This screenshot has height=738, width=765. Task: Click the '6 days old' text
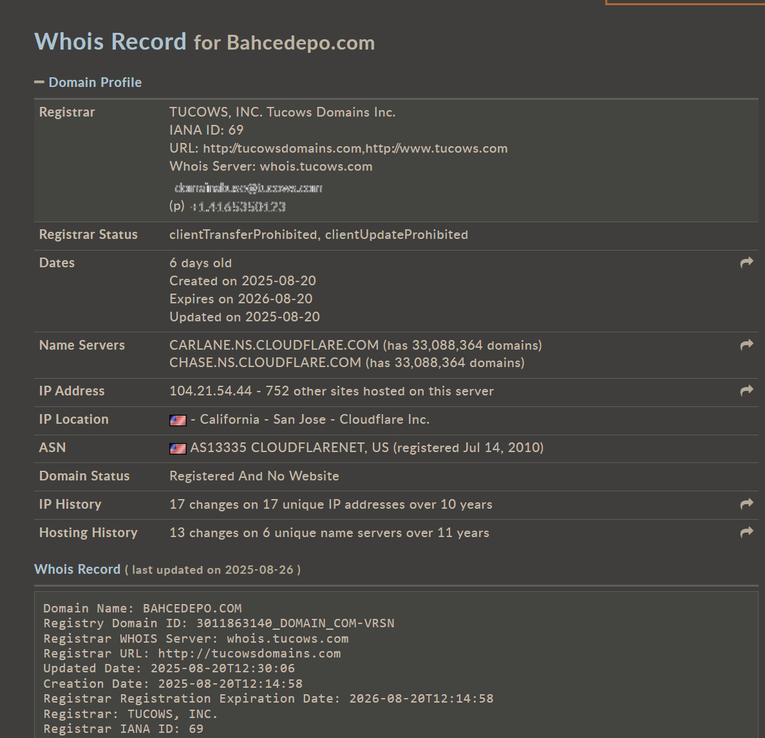pyautogui.click(x=200, y=263)
